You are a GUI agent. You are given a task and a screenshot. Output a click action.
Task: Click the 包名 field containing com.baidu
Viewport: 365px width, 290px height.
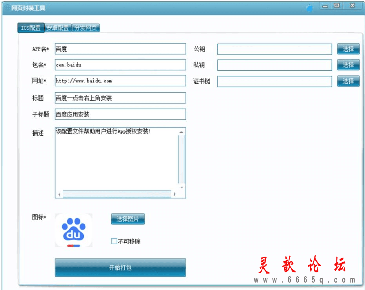click(120, 65)
